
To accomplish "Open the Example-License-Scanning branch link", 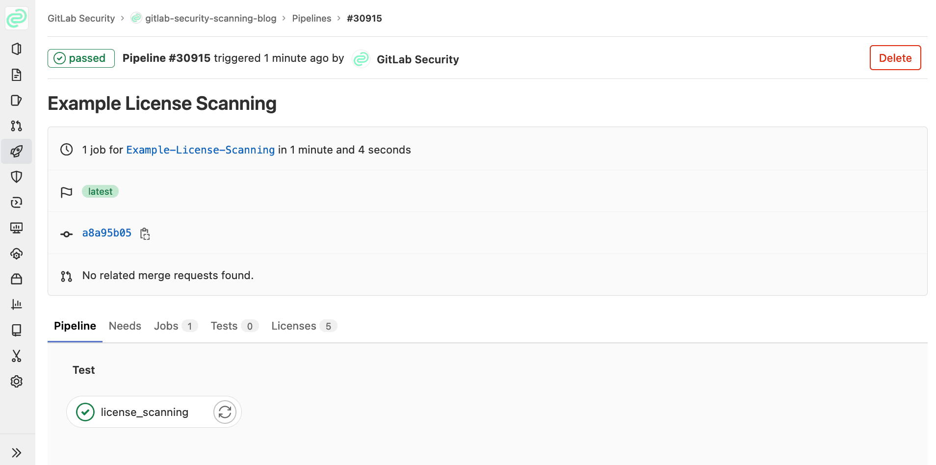I will [x=200, y=150].
